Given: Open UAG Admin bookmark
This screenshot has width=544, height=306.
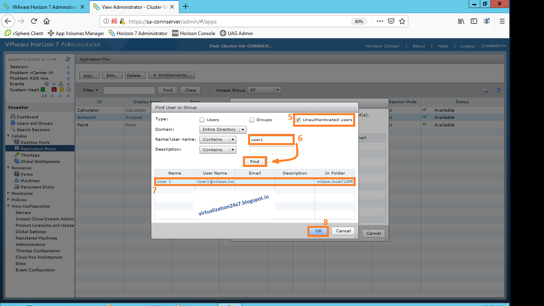Looking at the screenshot, I should click(x=236, y=33).
